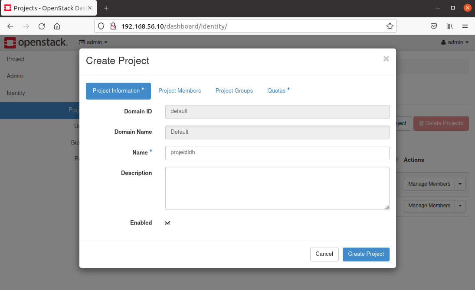Bookmark this page with the star
The image size is (475, 290).
point(390,26)
